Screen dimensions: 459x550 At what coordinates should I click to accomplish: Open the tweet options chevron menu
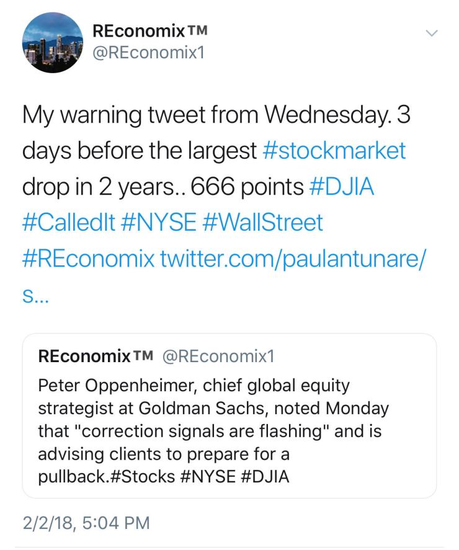pyautogui.click(x=432, y=32)
